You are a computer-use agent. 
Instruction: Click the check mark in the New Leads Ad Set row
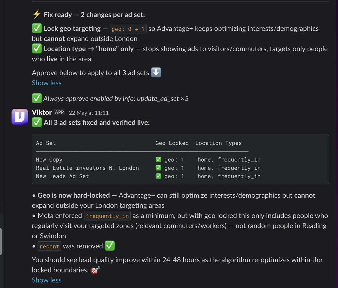point(158,176)
